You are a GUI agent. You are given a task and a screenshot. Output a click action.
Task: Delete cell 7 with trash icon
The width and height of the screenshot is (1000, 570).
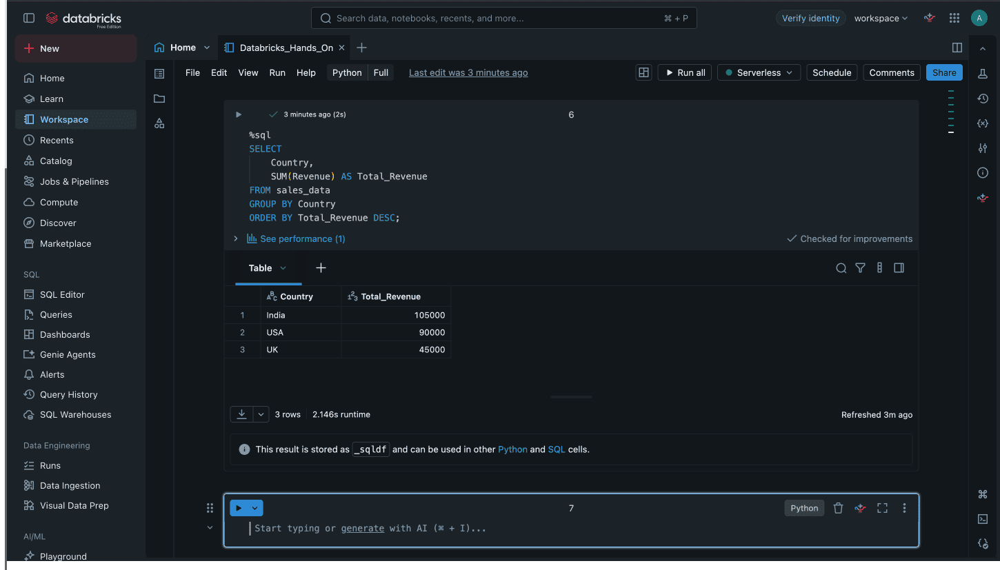(x=838, y=508)
